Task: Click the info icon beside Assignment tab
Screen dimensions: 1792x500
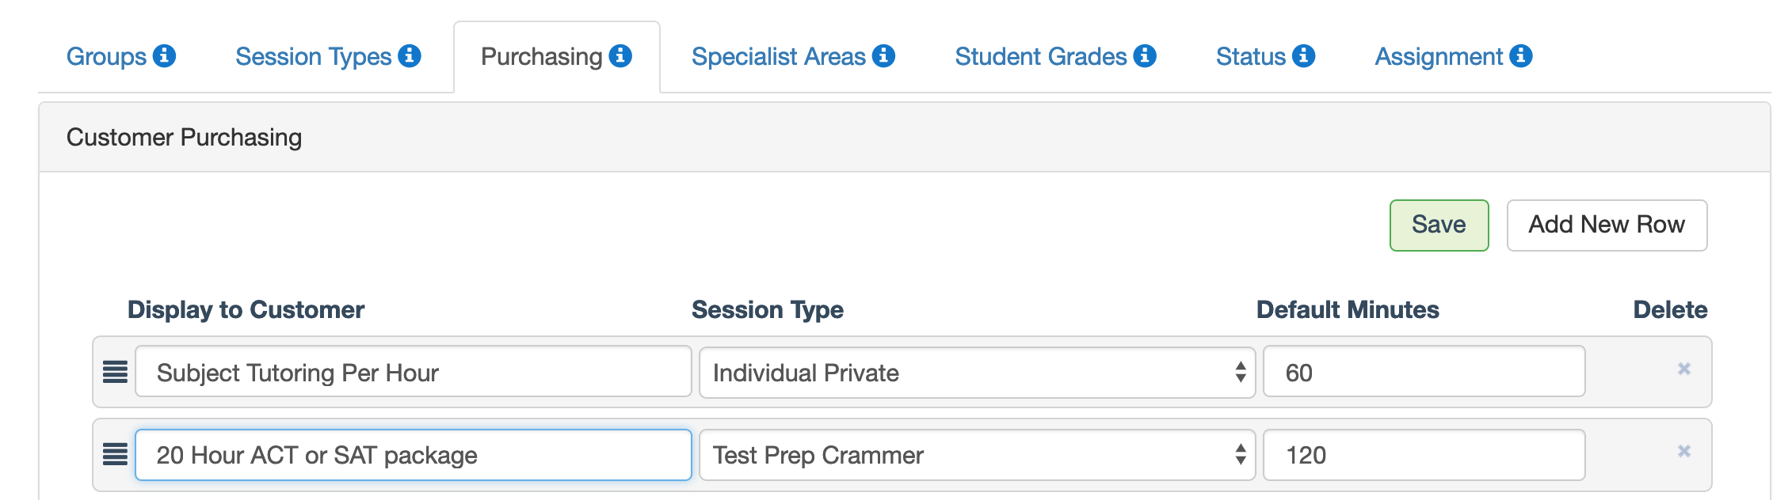Action: [x=1521, y=56]
